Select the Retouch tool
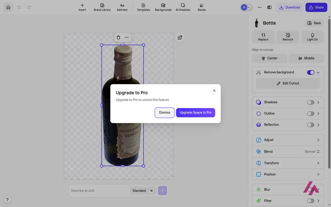 tap(288, 37)
